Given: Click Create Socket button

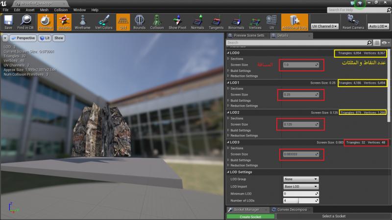Looking at the screenshot, I should [x=250, y=217].
